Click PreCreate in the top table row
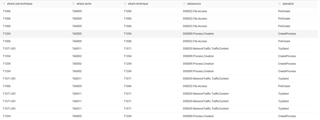The width and height of the screenshot is (320, 120). (284, 11)
